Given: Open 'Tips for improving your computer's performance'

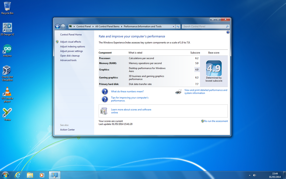Looking at the screenshot, I should click(x=130, y=99).
